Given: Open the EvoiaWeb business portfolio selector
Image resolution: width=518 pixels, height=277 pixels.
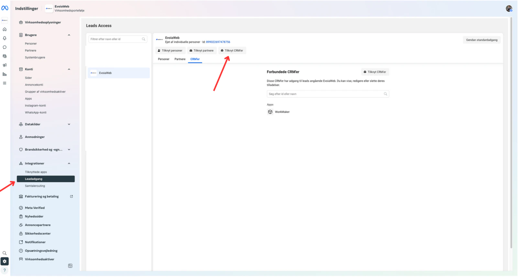Looking at the screenshot, I should (x=65, y=8).
